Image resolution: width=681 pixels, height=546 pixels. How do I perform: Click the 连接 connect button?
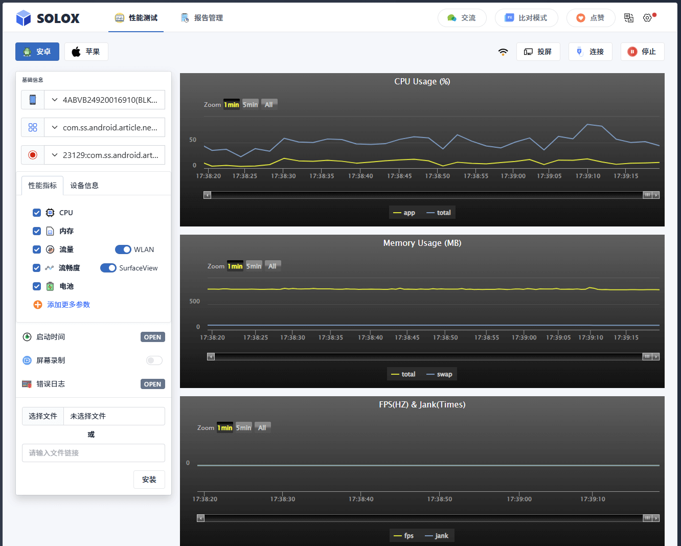pyautogui.click(x=591, y=52)
